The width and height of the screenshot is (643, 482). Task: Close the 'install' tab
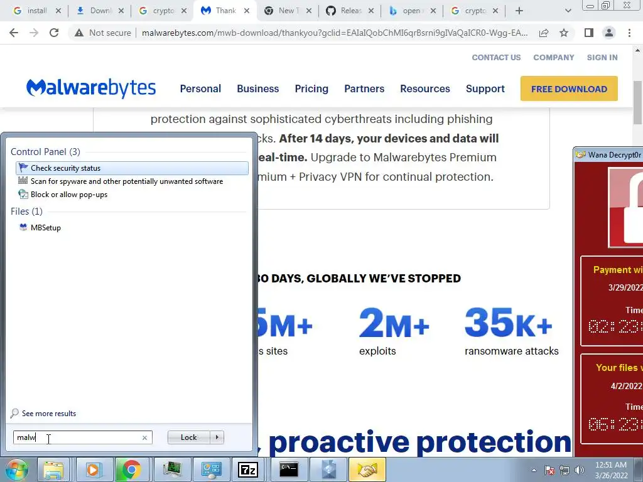coord(58,11)
